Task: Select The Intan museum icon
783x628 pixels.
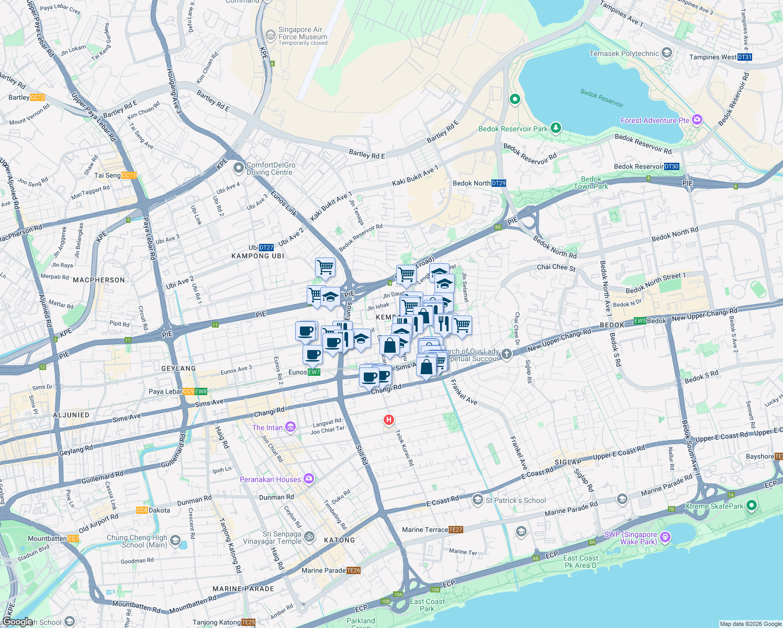Action: (290, 427)
